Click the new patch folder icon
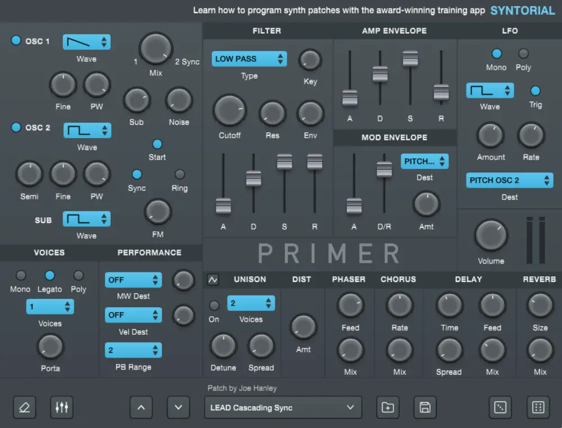Viewport: 562px width, 428px height. click(388, 408)
